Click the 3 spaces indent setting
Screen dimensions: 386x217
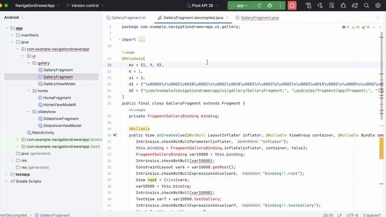click(372, 215)
